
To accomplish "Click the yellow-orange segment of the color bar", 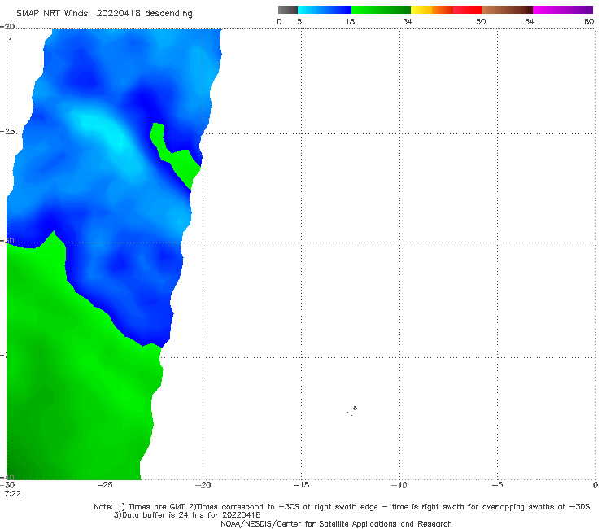I will pos(432,10).
